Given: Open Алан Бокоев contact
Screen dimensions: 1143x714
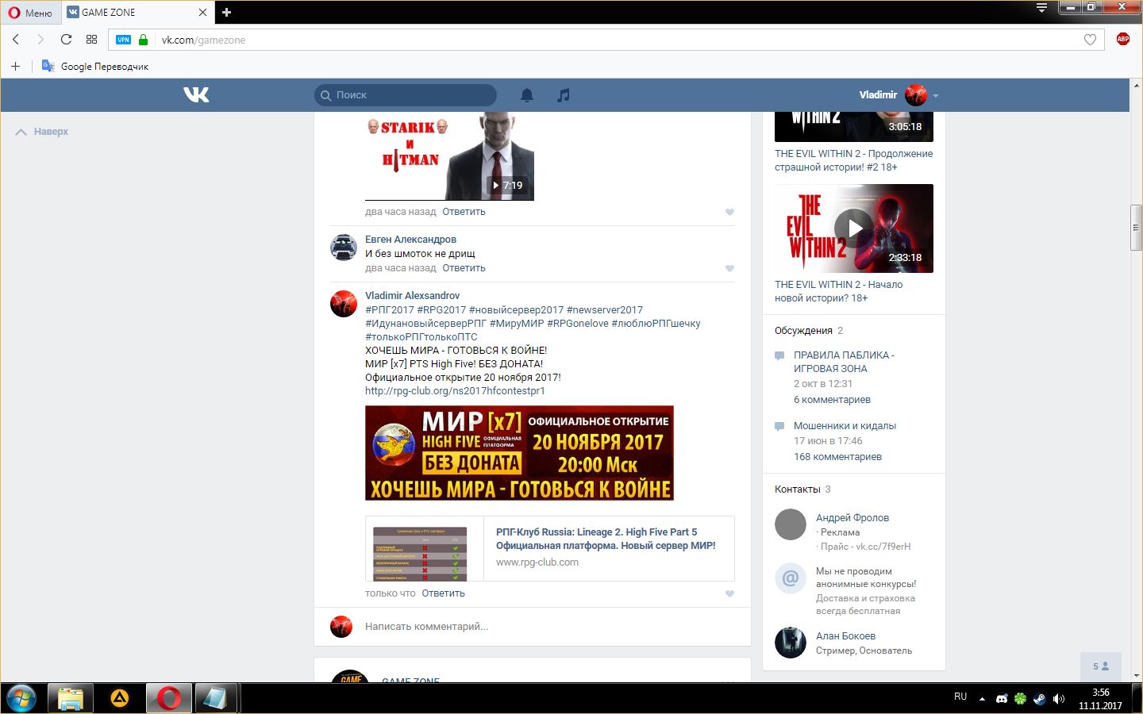Looking at the screenshot, I should pos(845,636).
